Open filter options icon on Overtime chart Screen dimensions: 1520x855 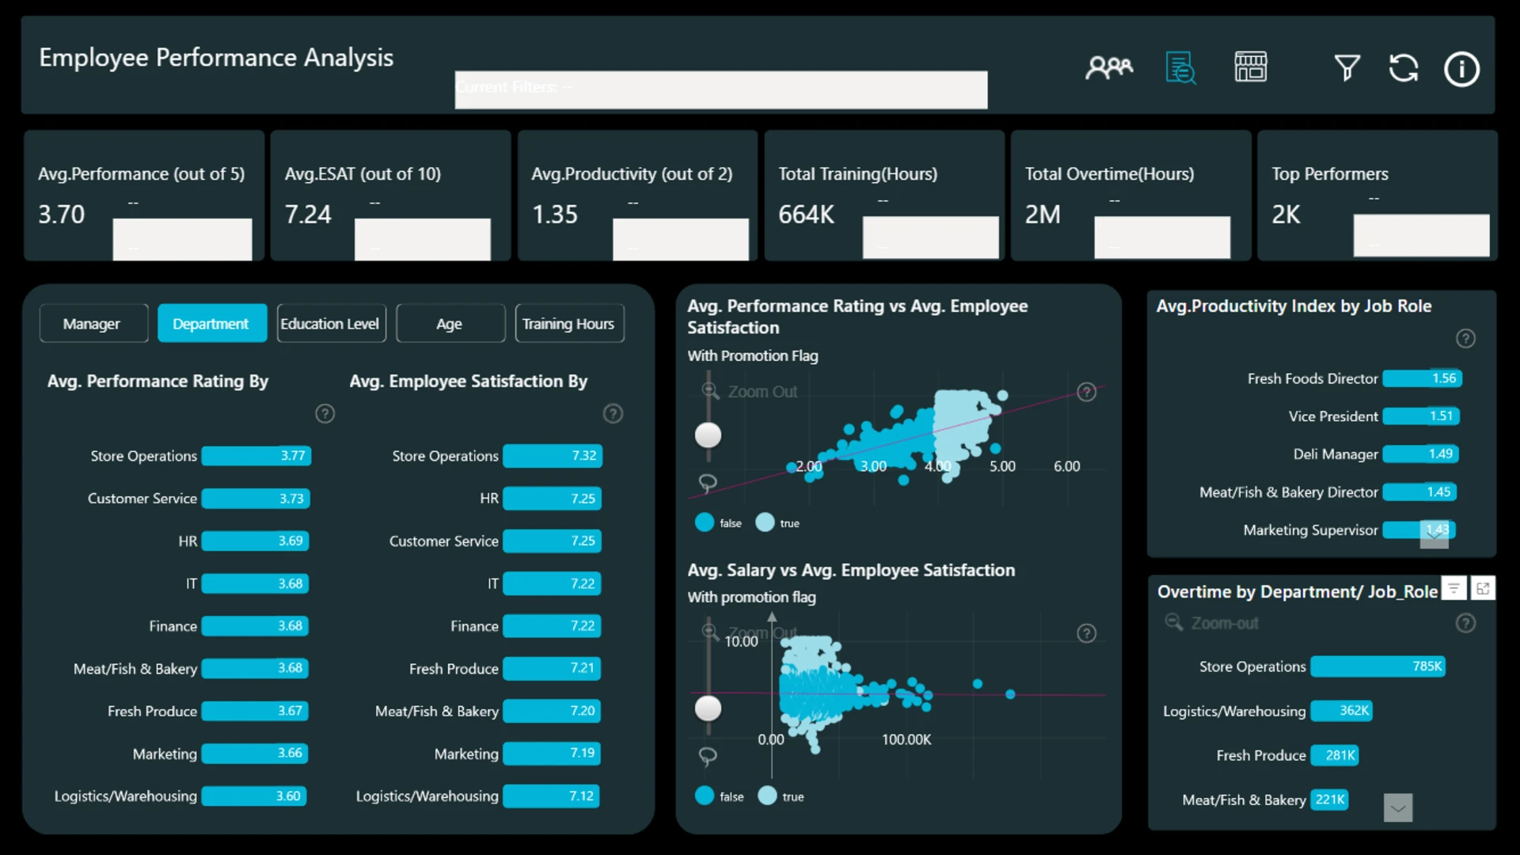pyautogui.click(x=1453, y=588)
